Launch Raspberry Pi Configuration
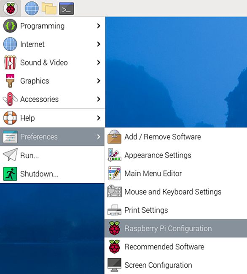247x274 pixels. click(x=176, y=228)
